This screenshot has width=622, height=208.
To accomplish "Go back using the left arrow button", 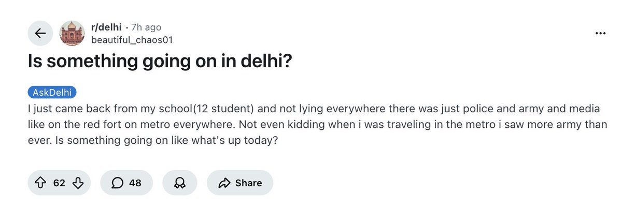I will coord(40,34).
